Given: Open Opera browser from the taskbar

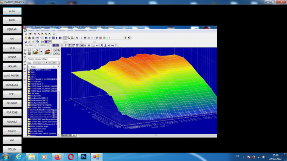Looking at the screenshot, I should pos(71,157).
